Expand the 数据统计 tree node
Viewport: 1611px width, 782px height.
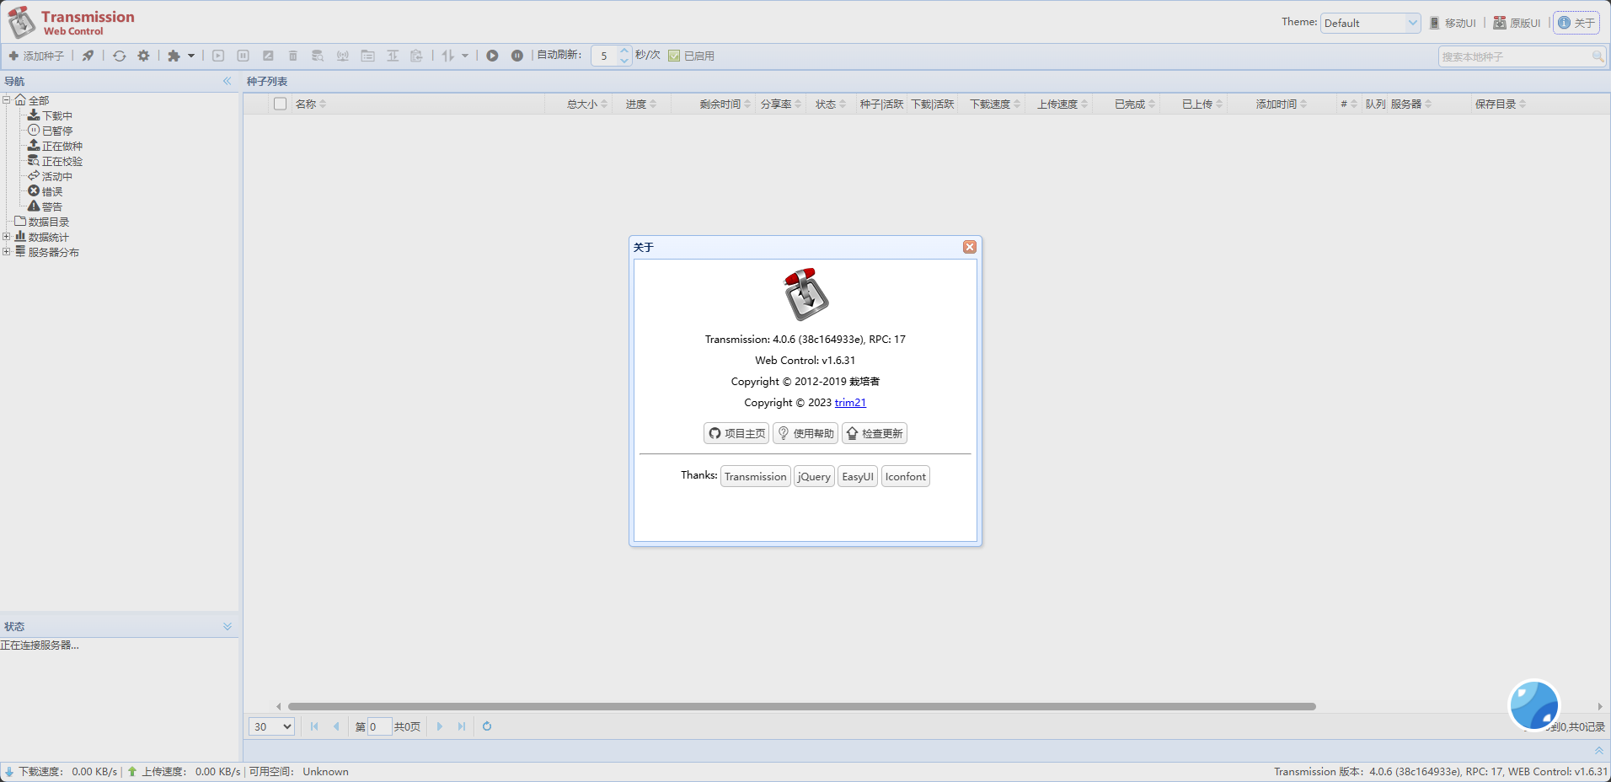pos(7,237)
